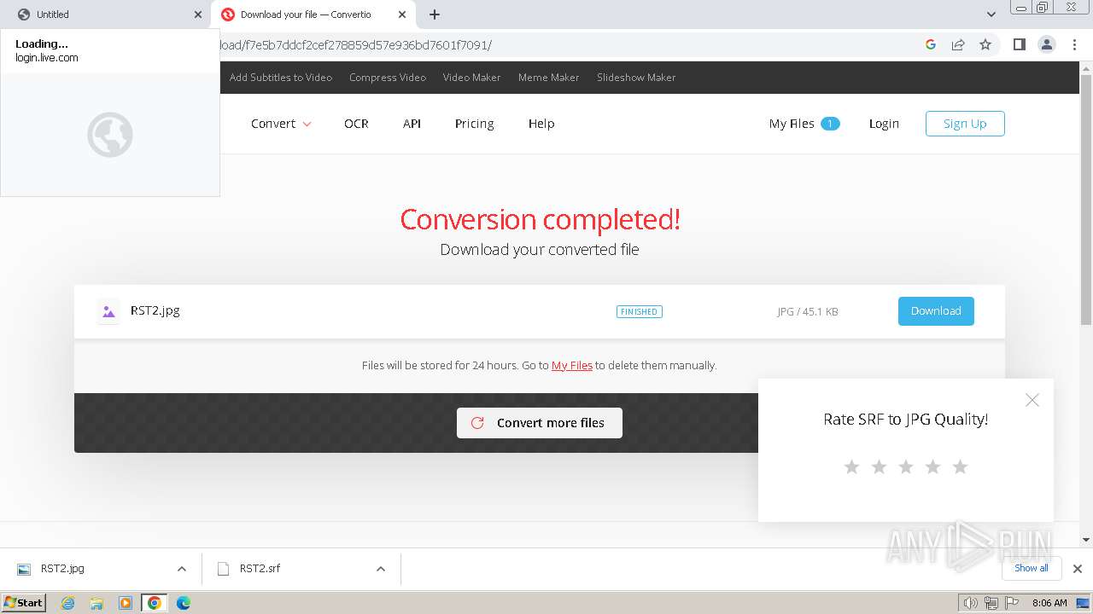1093x614 pixels.
Task: Click the third rating star
Action: coord(906,466)
